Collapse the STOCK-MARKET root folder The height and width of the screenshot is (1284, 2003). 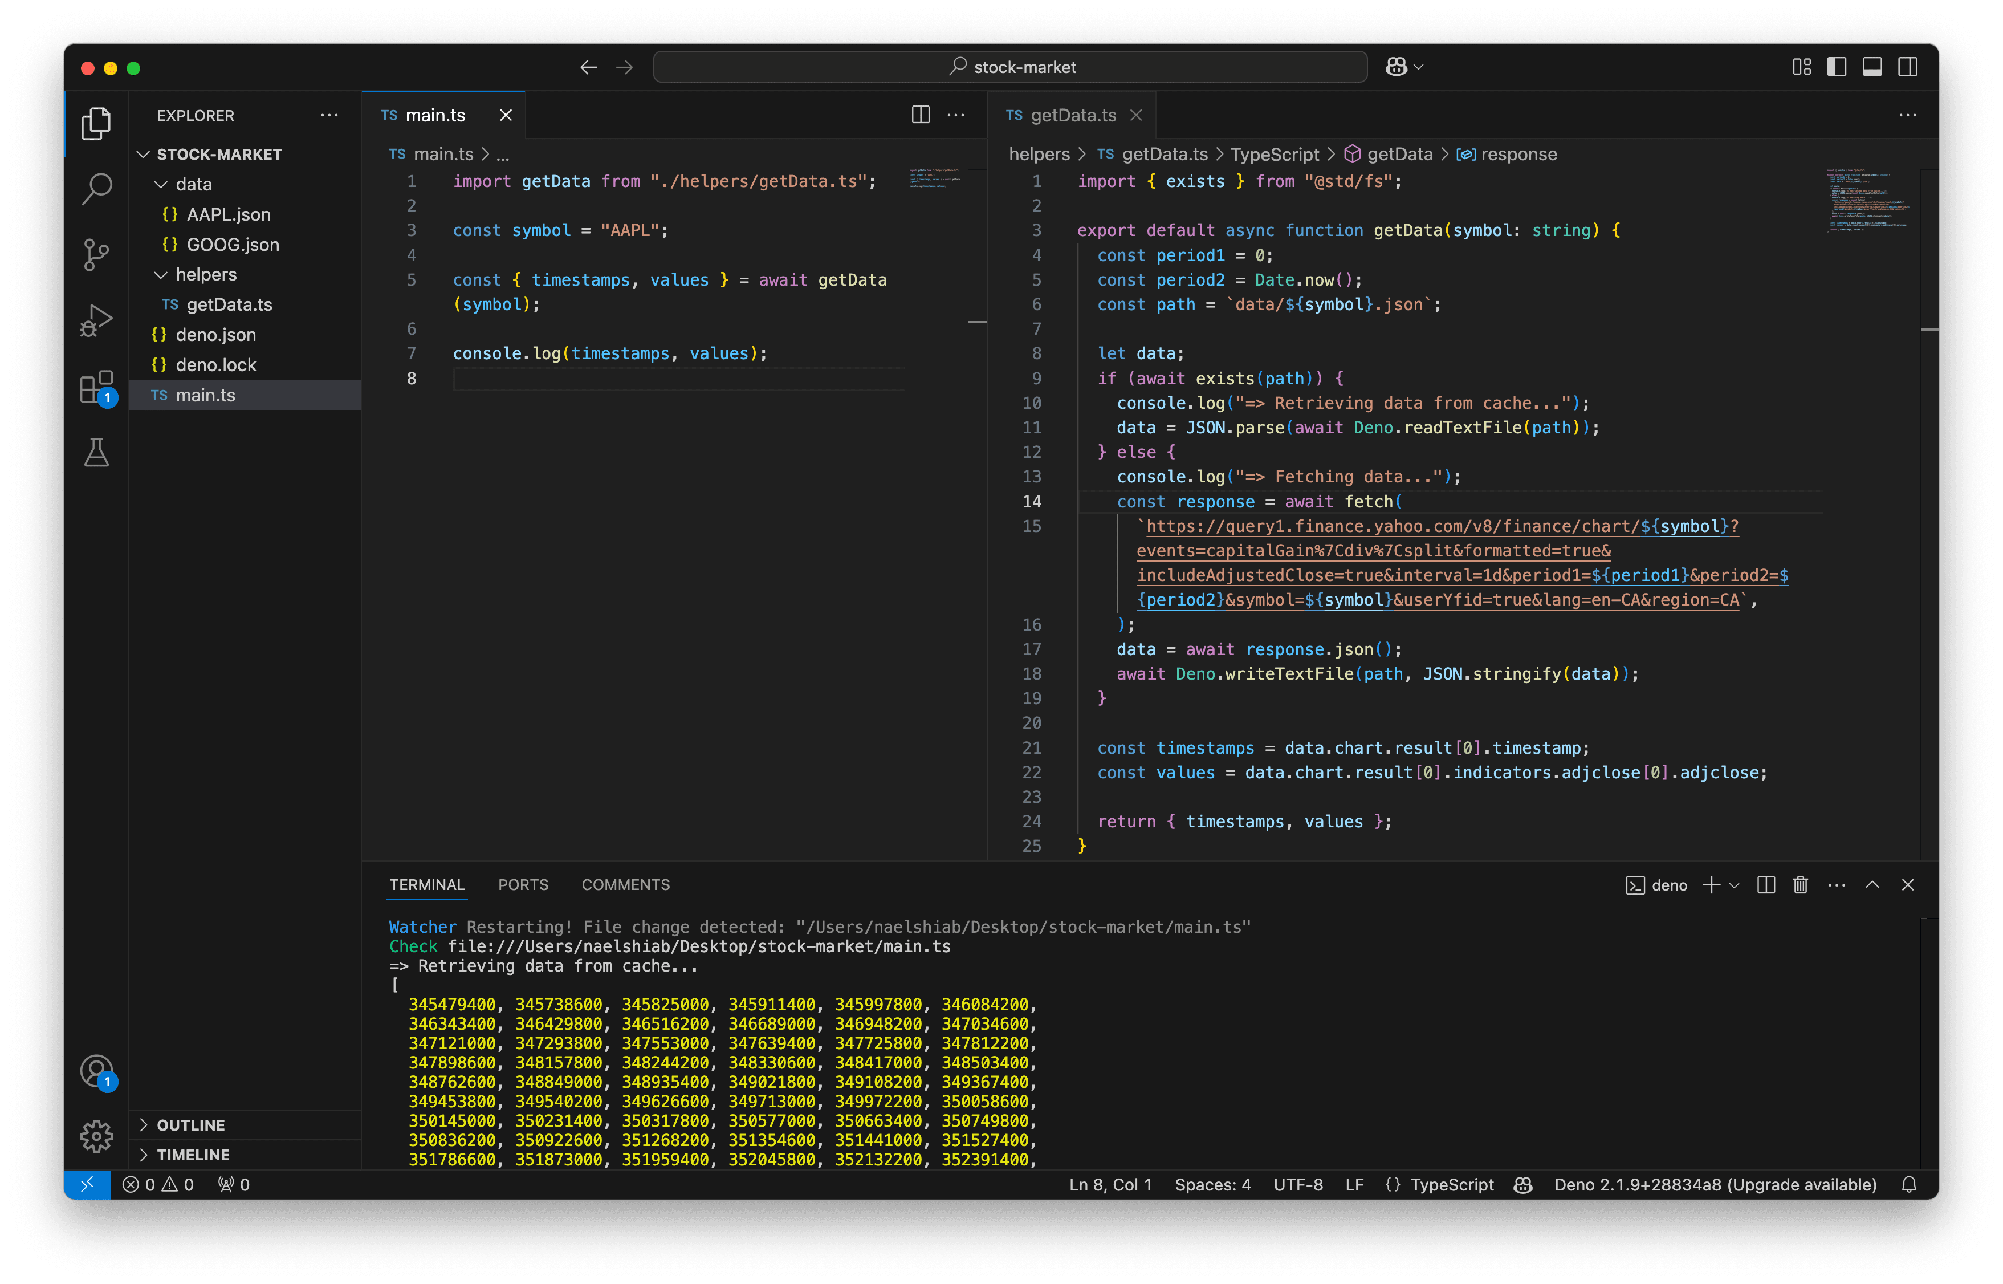[x=218, y=155]
